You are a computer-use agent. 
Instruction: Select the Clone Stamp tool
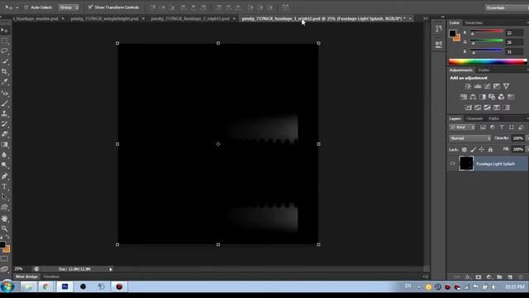point(4,113)
